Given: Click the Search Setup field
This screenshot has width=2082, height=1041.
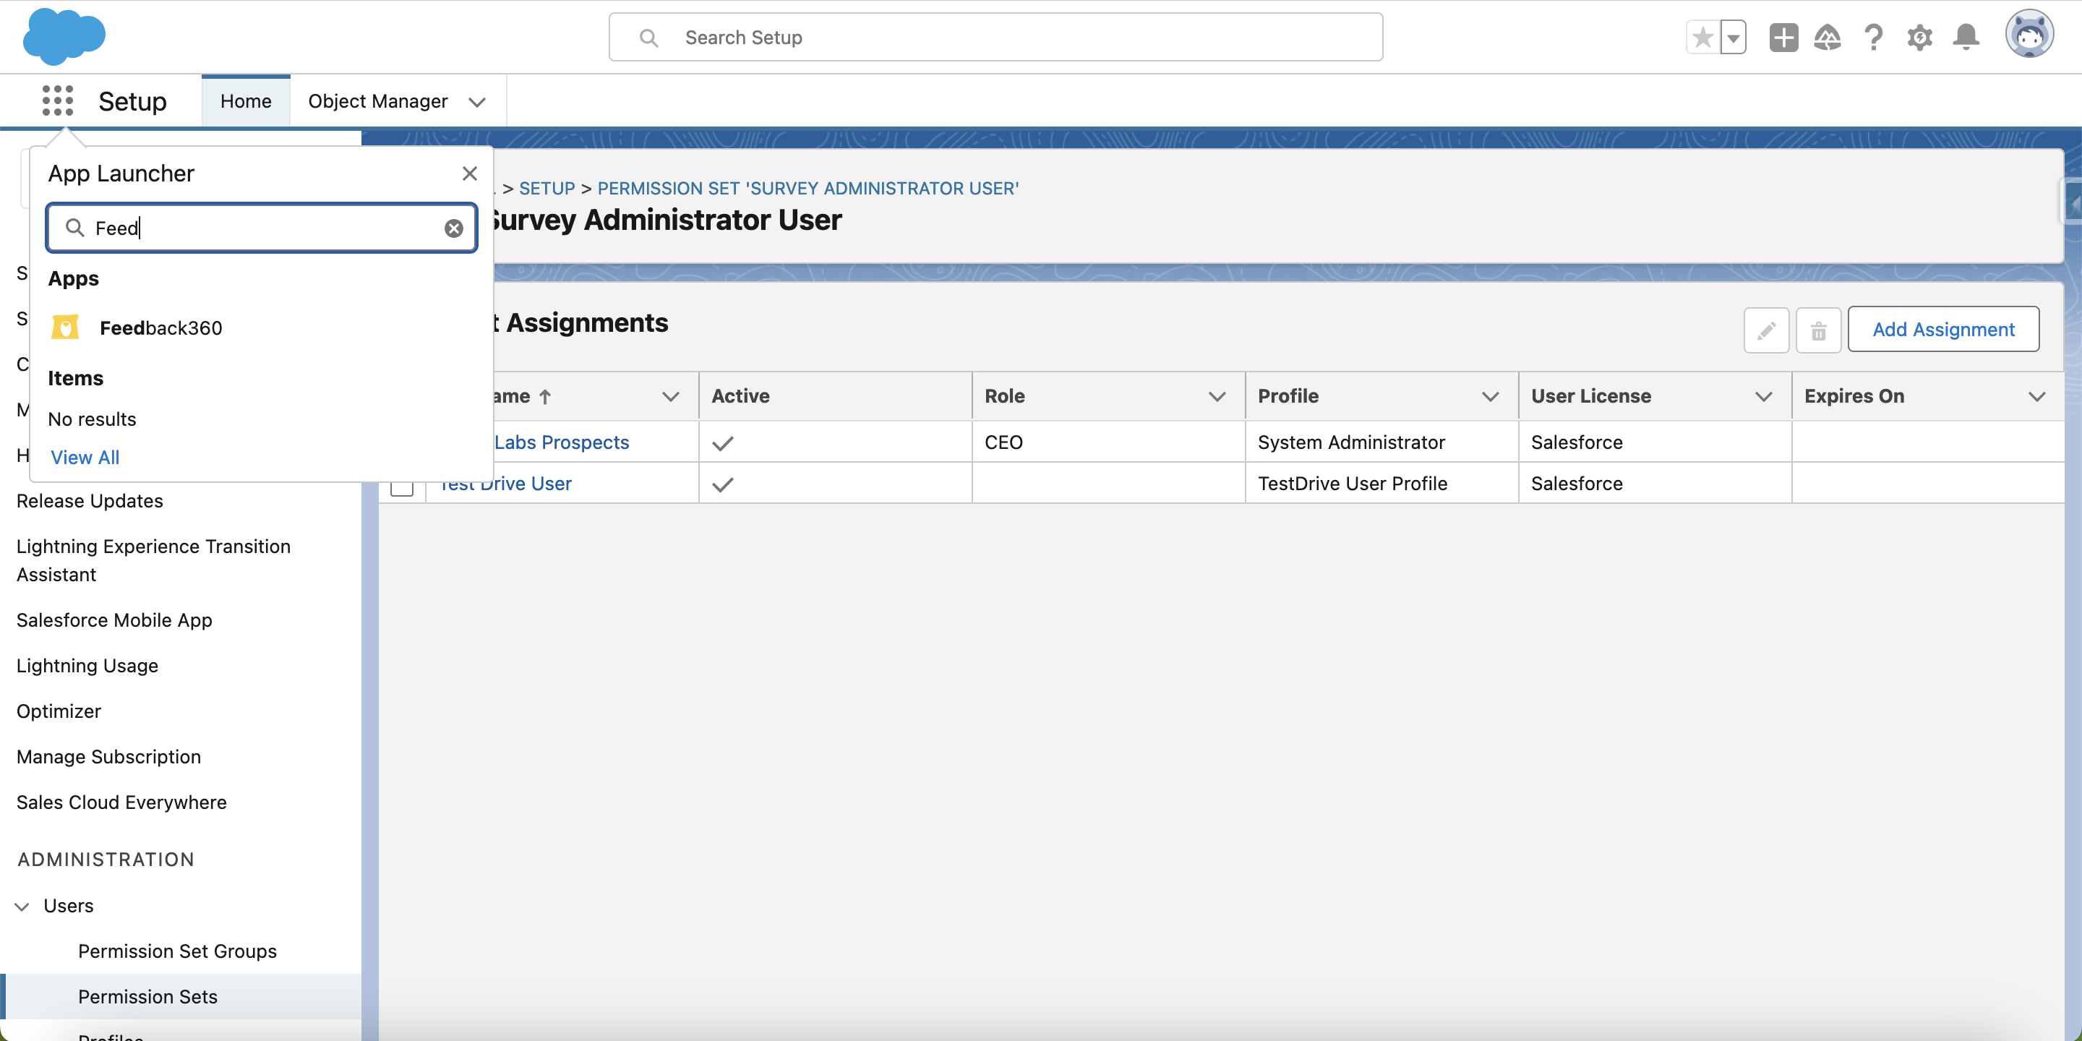Looking at the screenshot, I should pos(995,37).
